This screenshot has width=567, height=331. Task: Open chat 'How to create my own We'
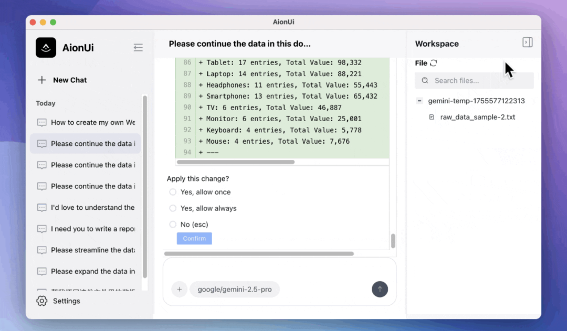86,123
